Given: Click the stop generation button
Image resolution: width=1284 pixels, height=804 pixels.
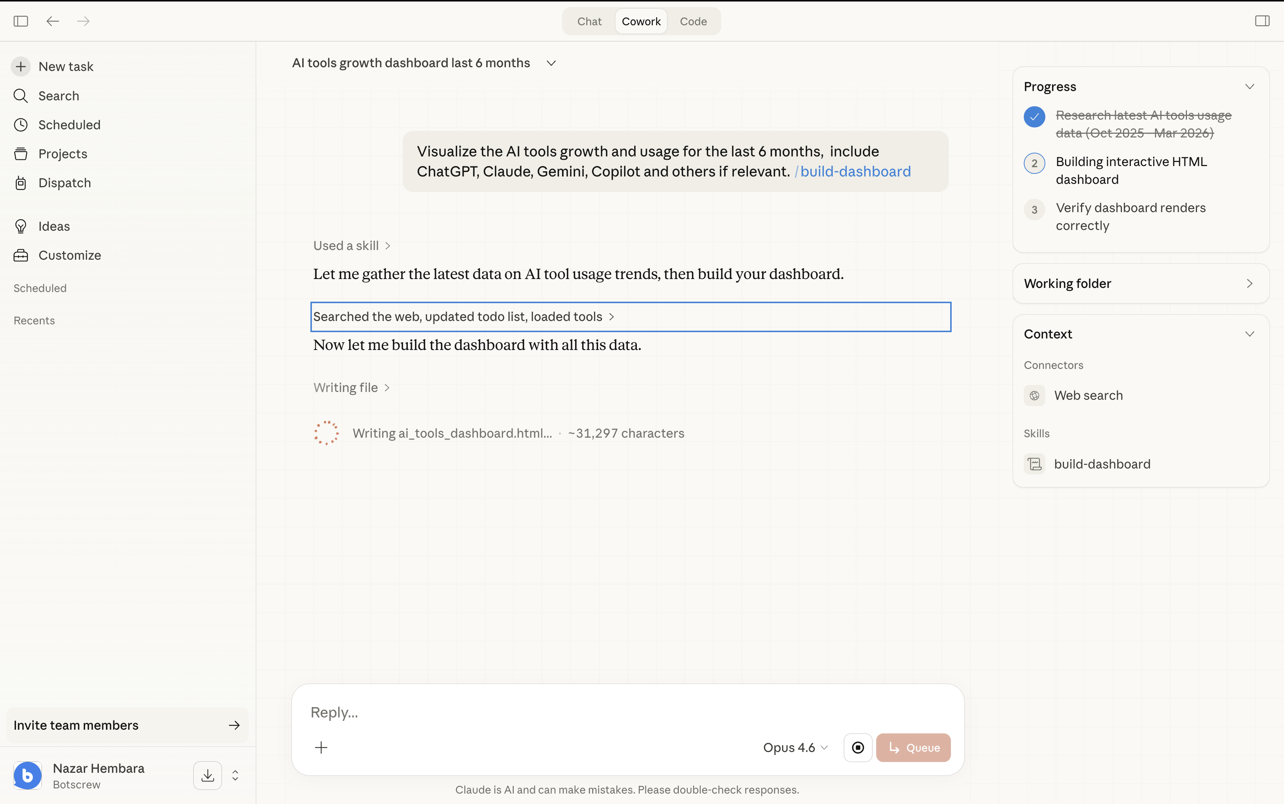Looking at the screenshot, I should 857,748.
